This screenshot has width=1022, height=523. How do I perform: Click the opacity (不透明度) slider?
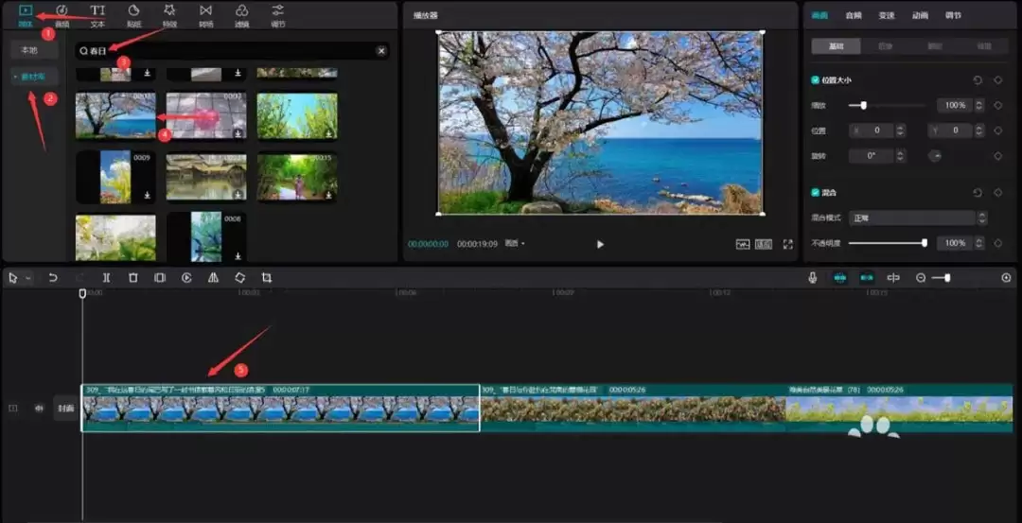pos(887,243)
